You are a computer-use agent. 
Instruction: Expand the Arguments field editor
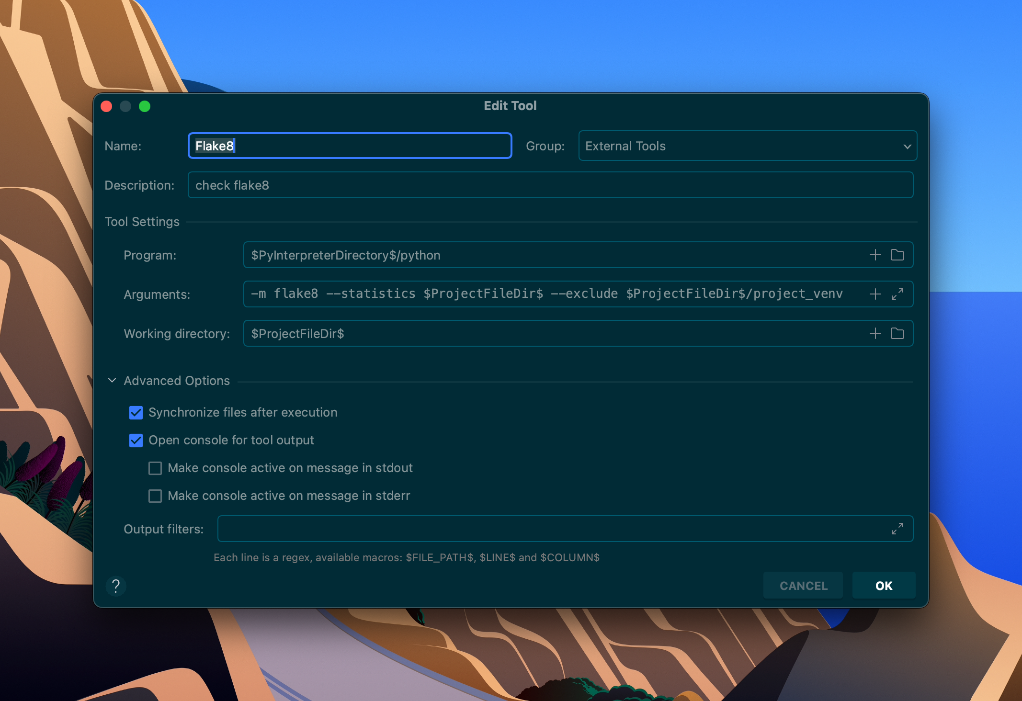click(x=897, y=294)
